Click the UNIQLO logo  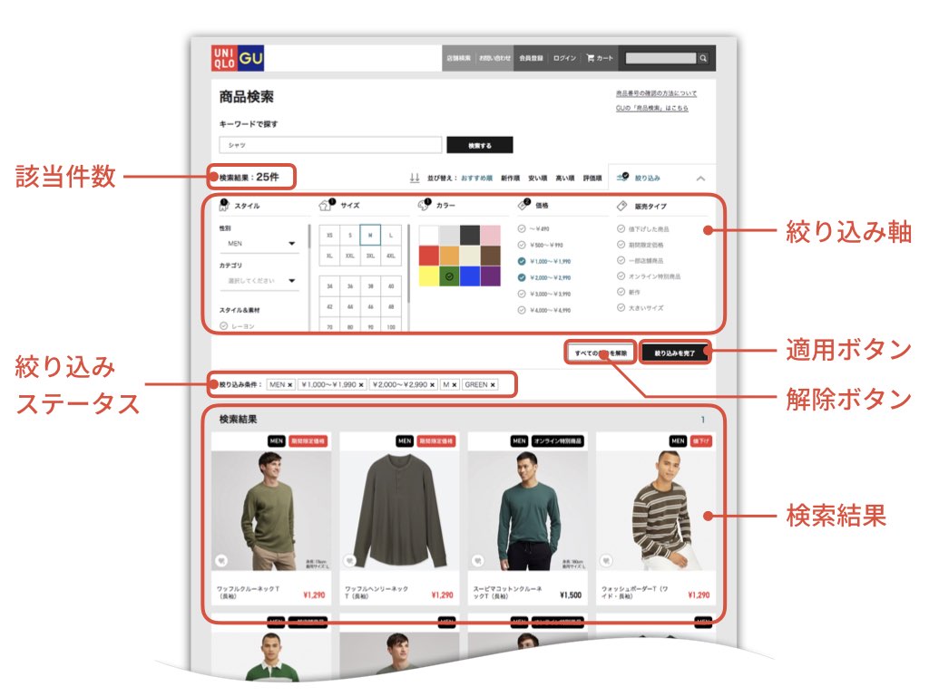[x=225, y=58]
